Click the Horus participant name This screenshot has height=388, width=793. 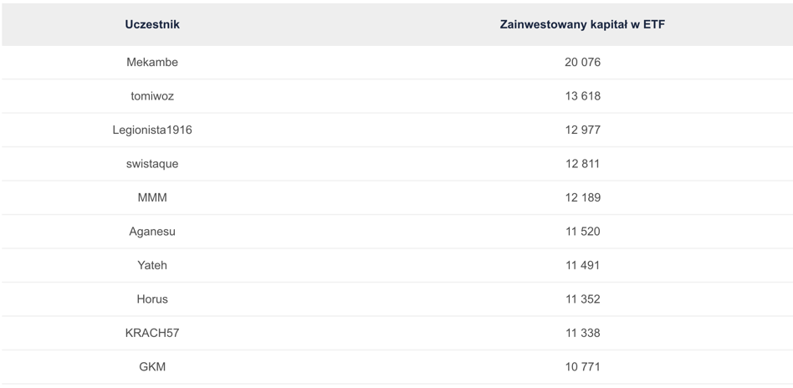[152, 299]
